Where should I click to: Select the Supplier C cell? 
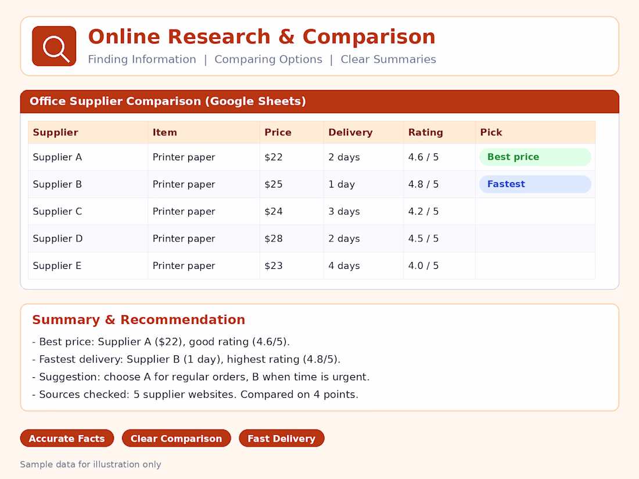88,211
